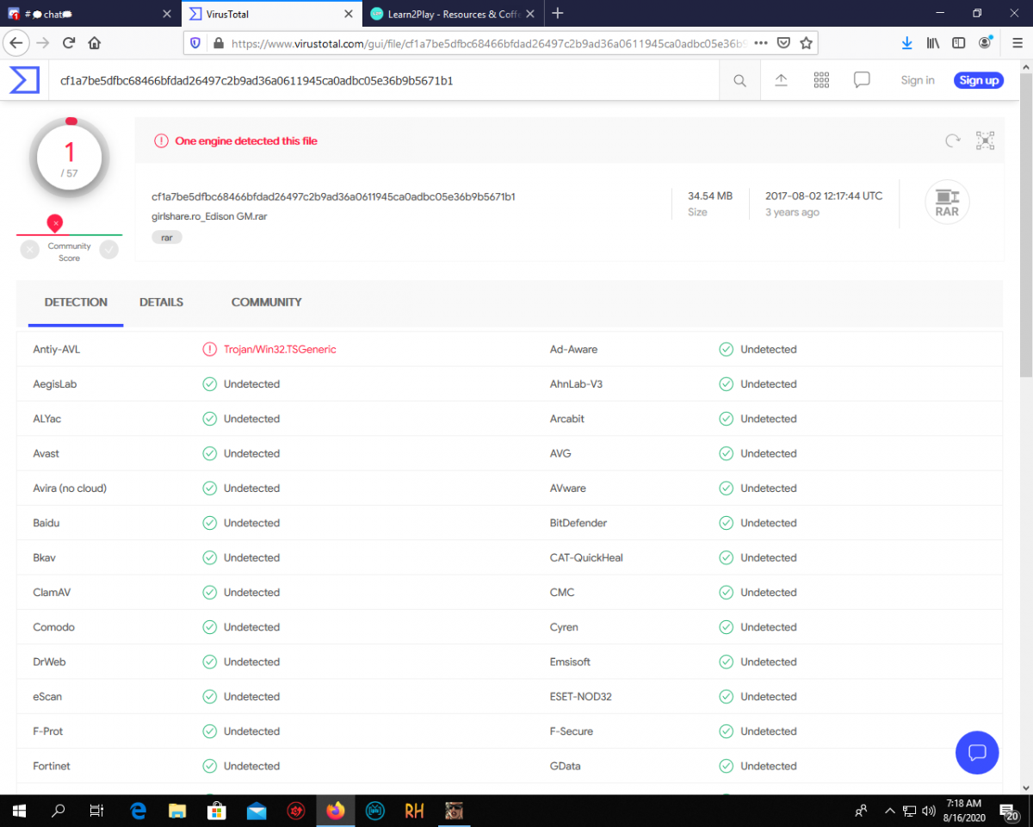Switch to the DETAILS tab
Image resolution: width=1033 pixels, height=827 pixels.
tap(161, 302)
